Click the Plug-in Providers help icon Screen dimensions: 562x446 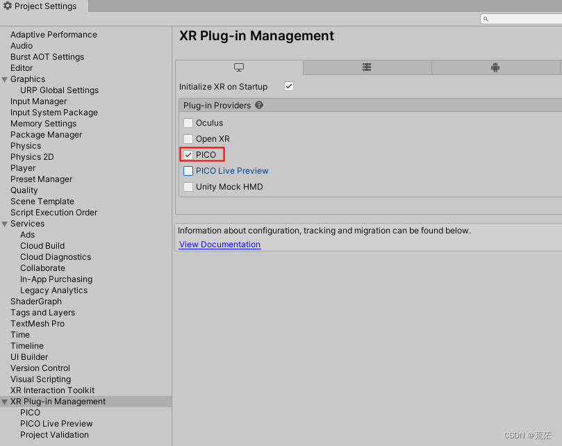coord(259,105)
